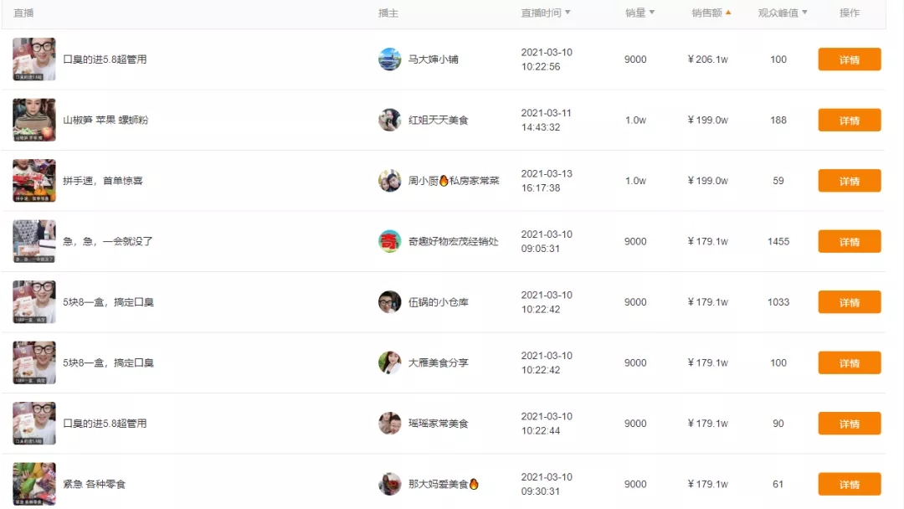Toggle sort order on the 销量 column
Screen dimensions: 904x509
(653, 13)
